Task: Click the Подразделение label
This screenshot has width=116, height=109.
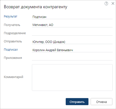Action: 15,33
